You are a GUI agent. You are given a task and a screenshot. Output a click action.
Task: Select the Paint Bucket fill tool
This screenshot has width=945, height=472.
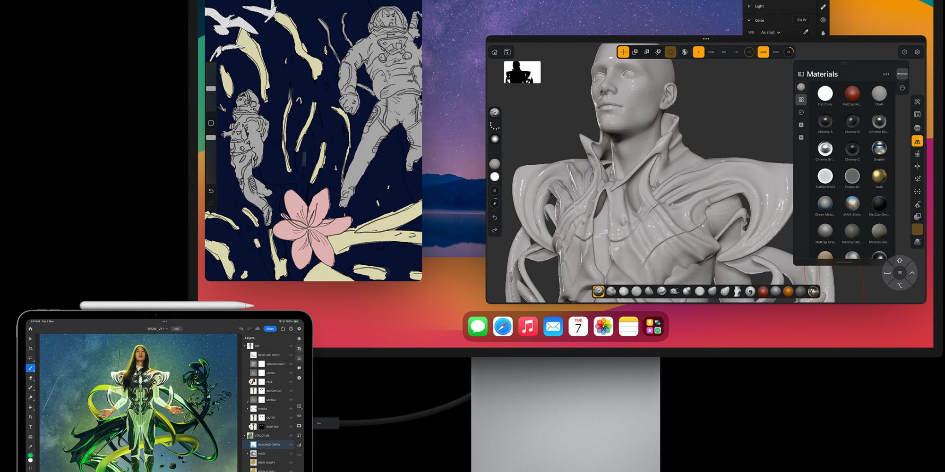point(30,407)
